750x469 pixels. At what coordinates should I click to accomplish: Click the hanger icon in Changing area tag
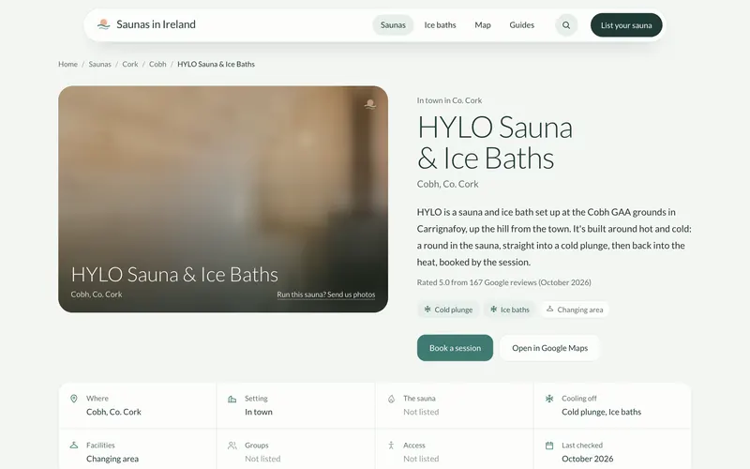(550, 310)
